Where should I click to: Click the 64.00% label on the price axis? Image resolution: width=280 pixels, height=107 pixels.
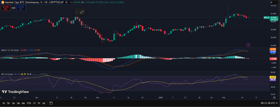pyautogui.click(x=273, y=5)
